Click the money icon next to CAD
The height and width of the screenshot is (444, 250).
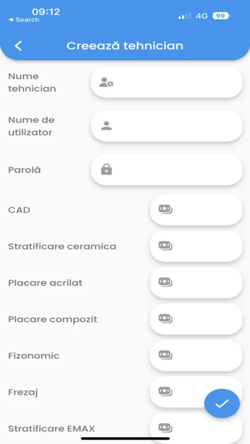point(165,210)
